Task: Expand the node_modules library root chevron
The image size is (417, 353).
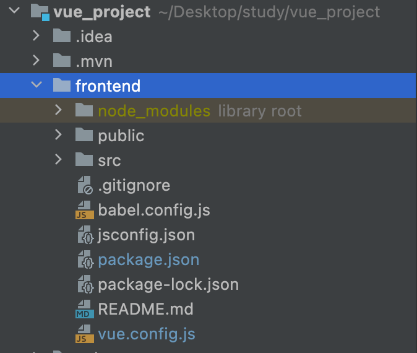Action: 58,110
